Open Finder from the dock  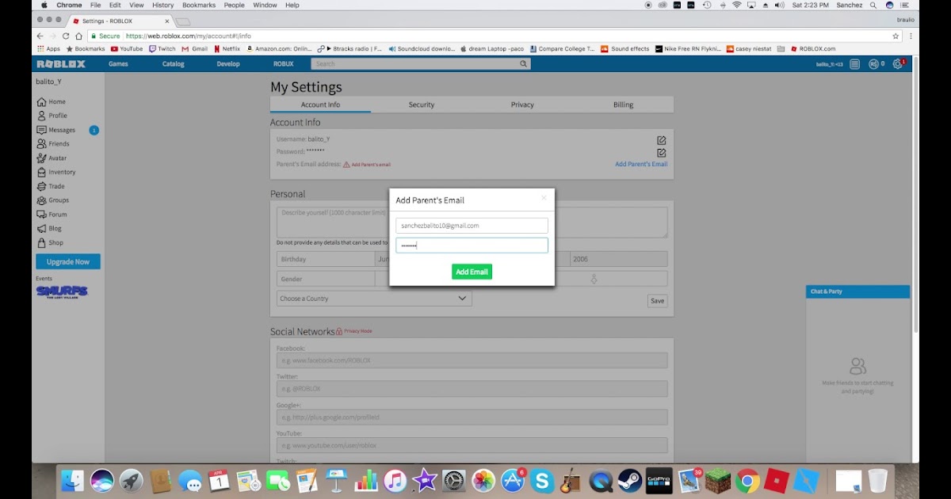coord(73,480)
